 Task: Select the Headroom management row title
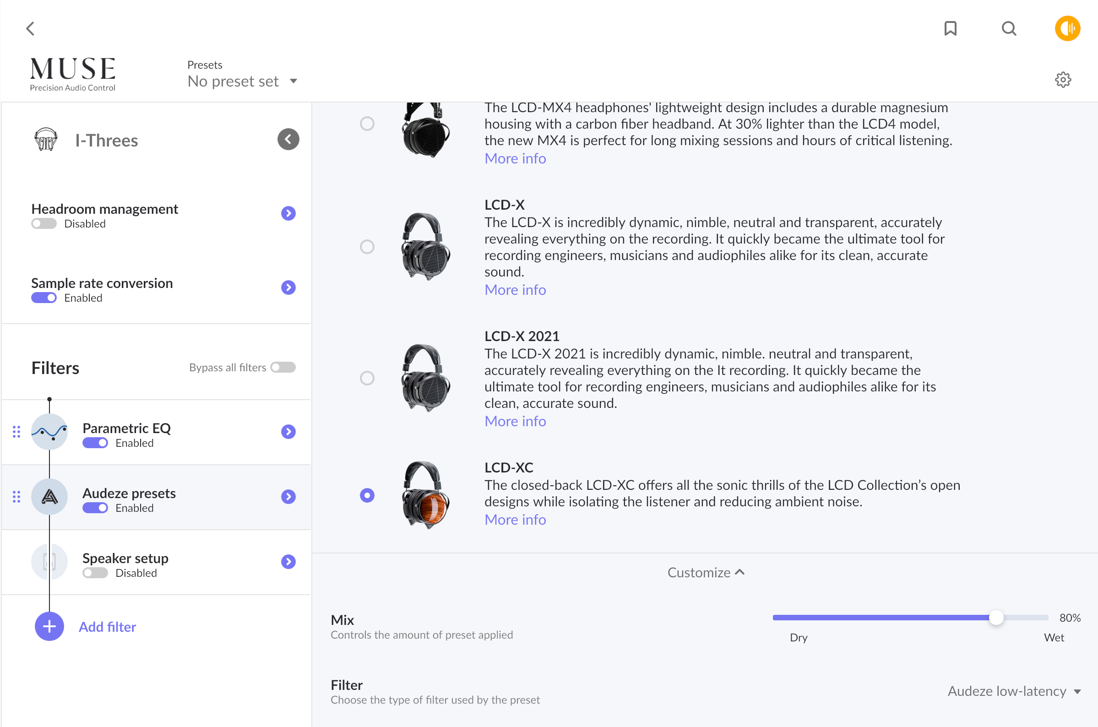[104, 209]
